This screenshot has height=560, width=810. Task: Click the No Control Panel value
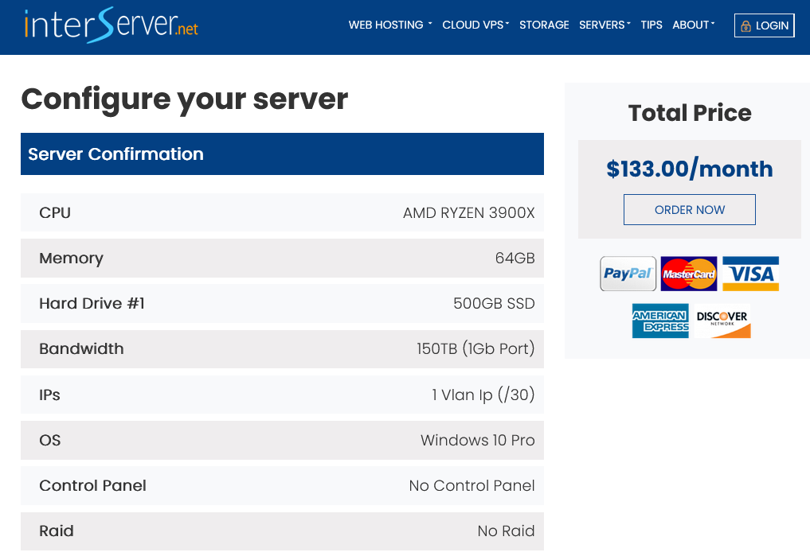click(x=472, y=486)
